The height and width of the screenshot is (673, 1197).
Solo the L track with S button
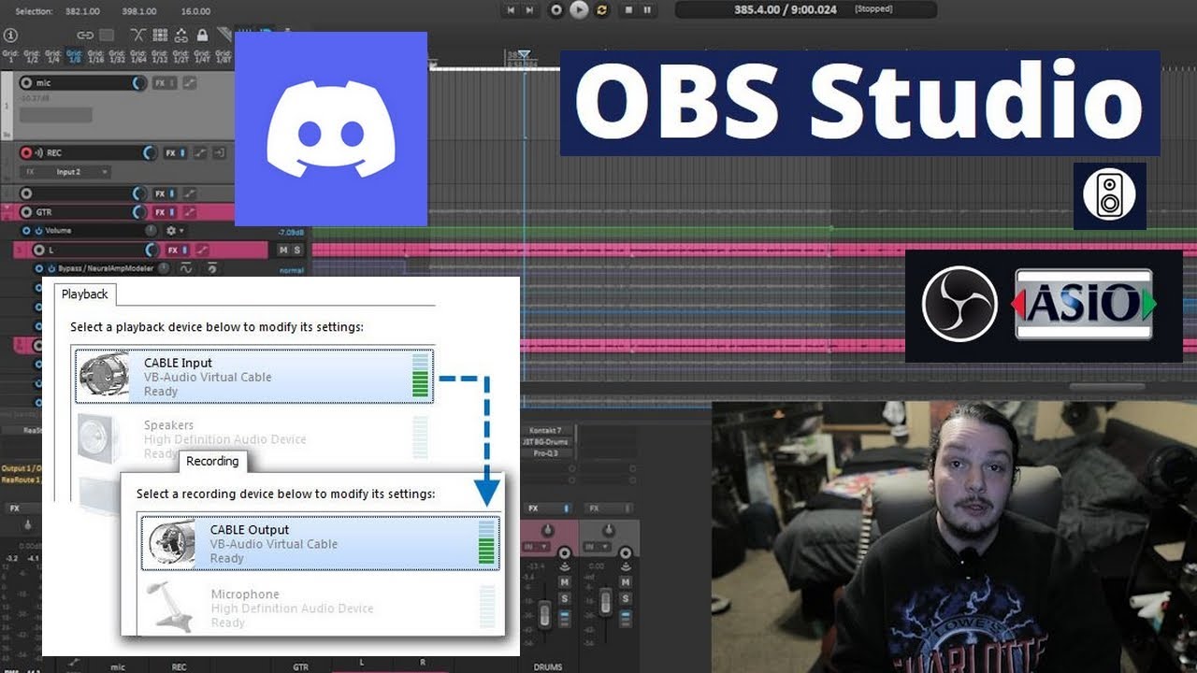[297, 251]
